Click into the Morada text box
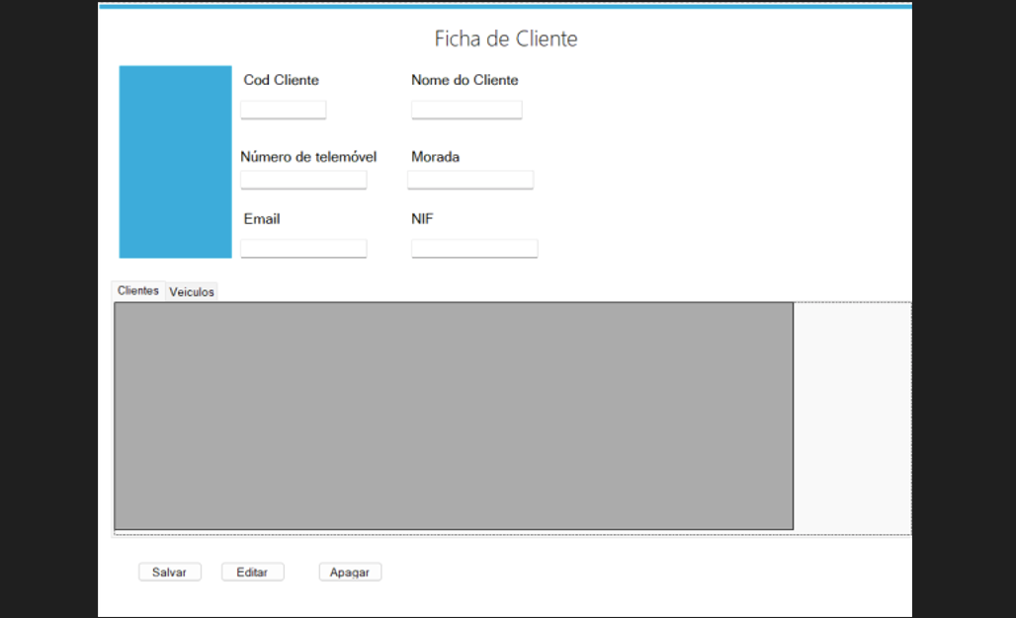The height and width of the screenshot is (618, 1016). click(470, 180)
